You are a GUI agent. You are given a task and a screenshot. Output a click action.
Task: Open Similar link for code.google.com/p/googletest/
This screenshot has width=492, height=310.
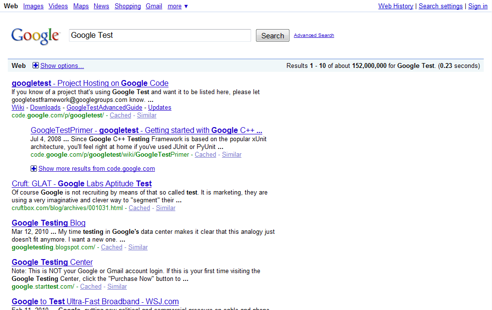(x=147, y=115)
